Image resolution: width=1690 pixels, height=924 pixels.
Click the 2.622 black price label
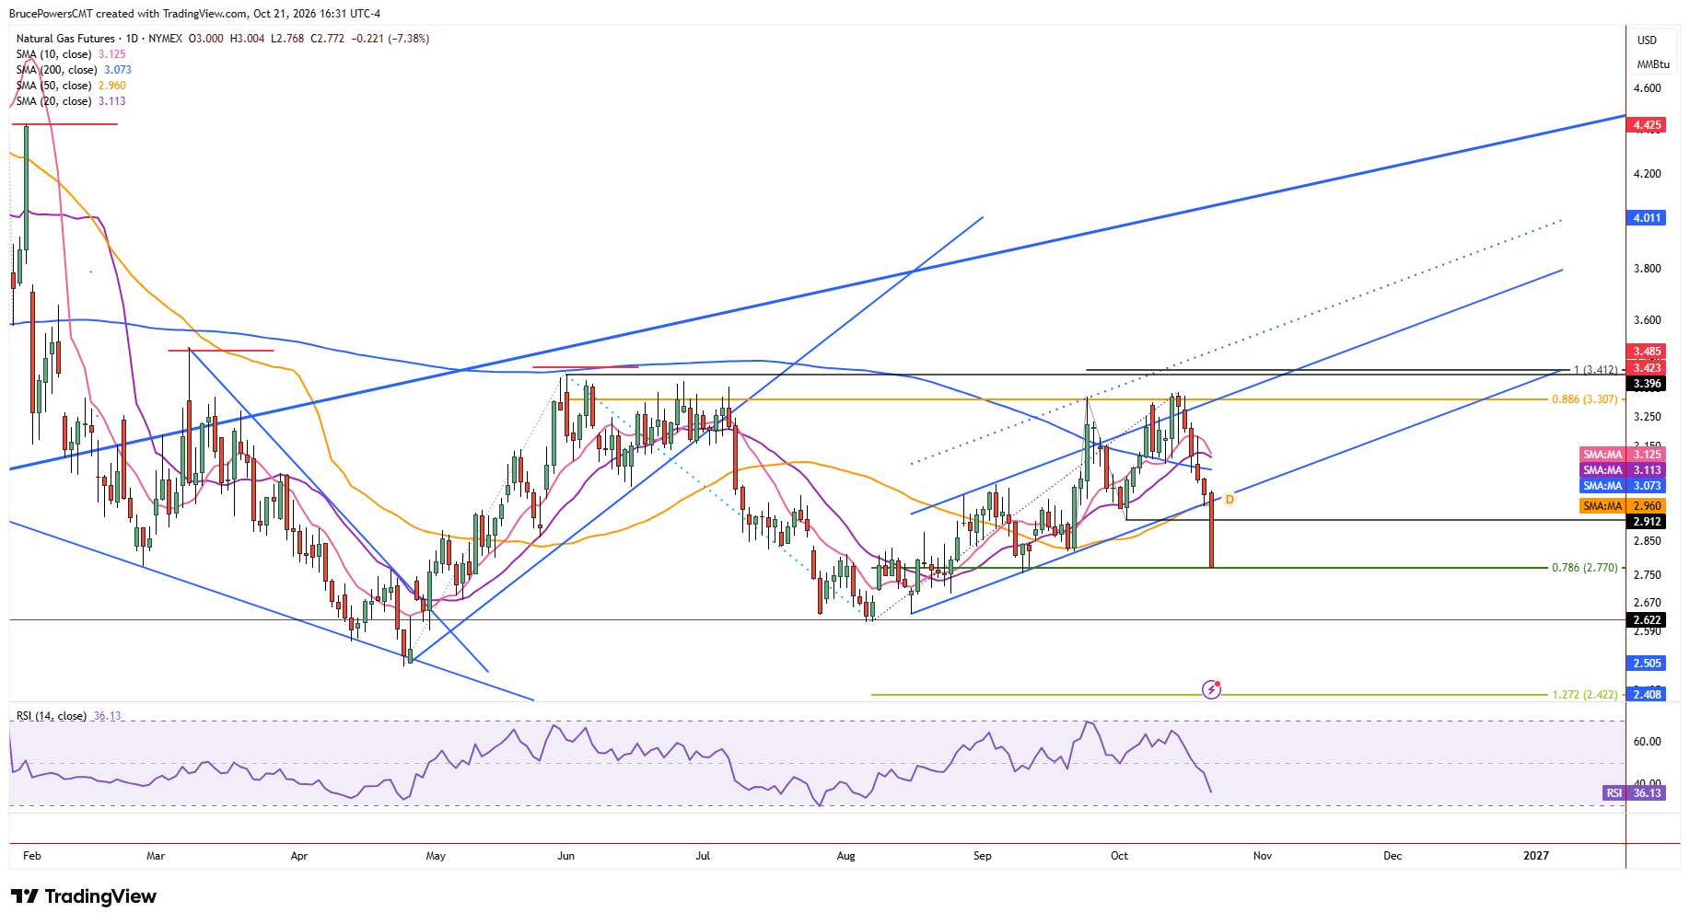(1647, 620)
